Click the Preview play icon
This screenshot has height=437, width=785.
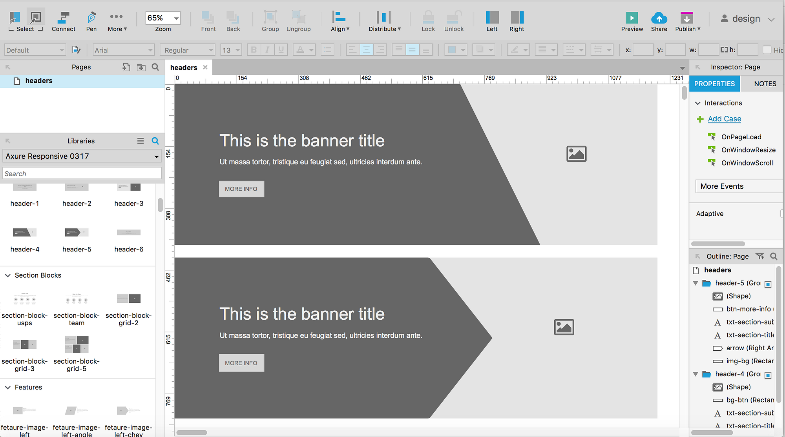(632, 18)
